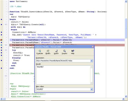128x101 pixels.
Task: Click the execution point arrow in gutter
Action: tap(1, 45)
